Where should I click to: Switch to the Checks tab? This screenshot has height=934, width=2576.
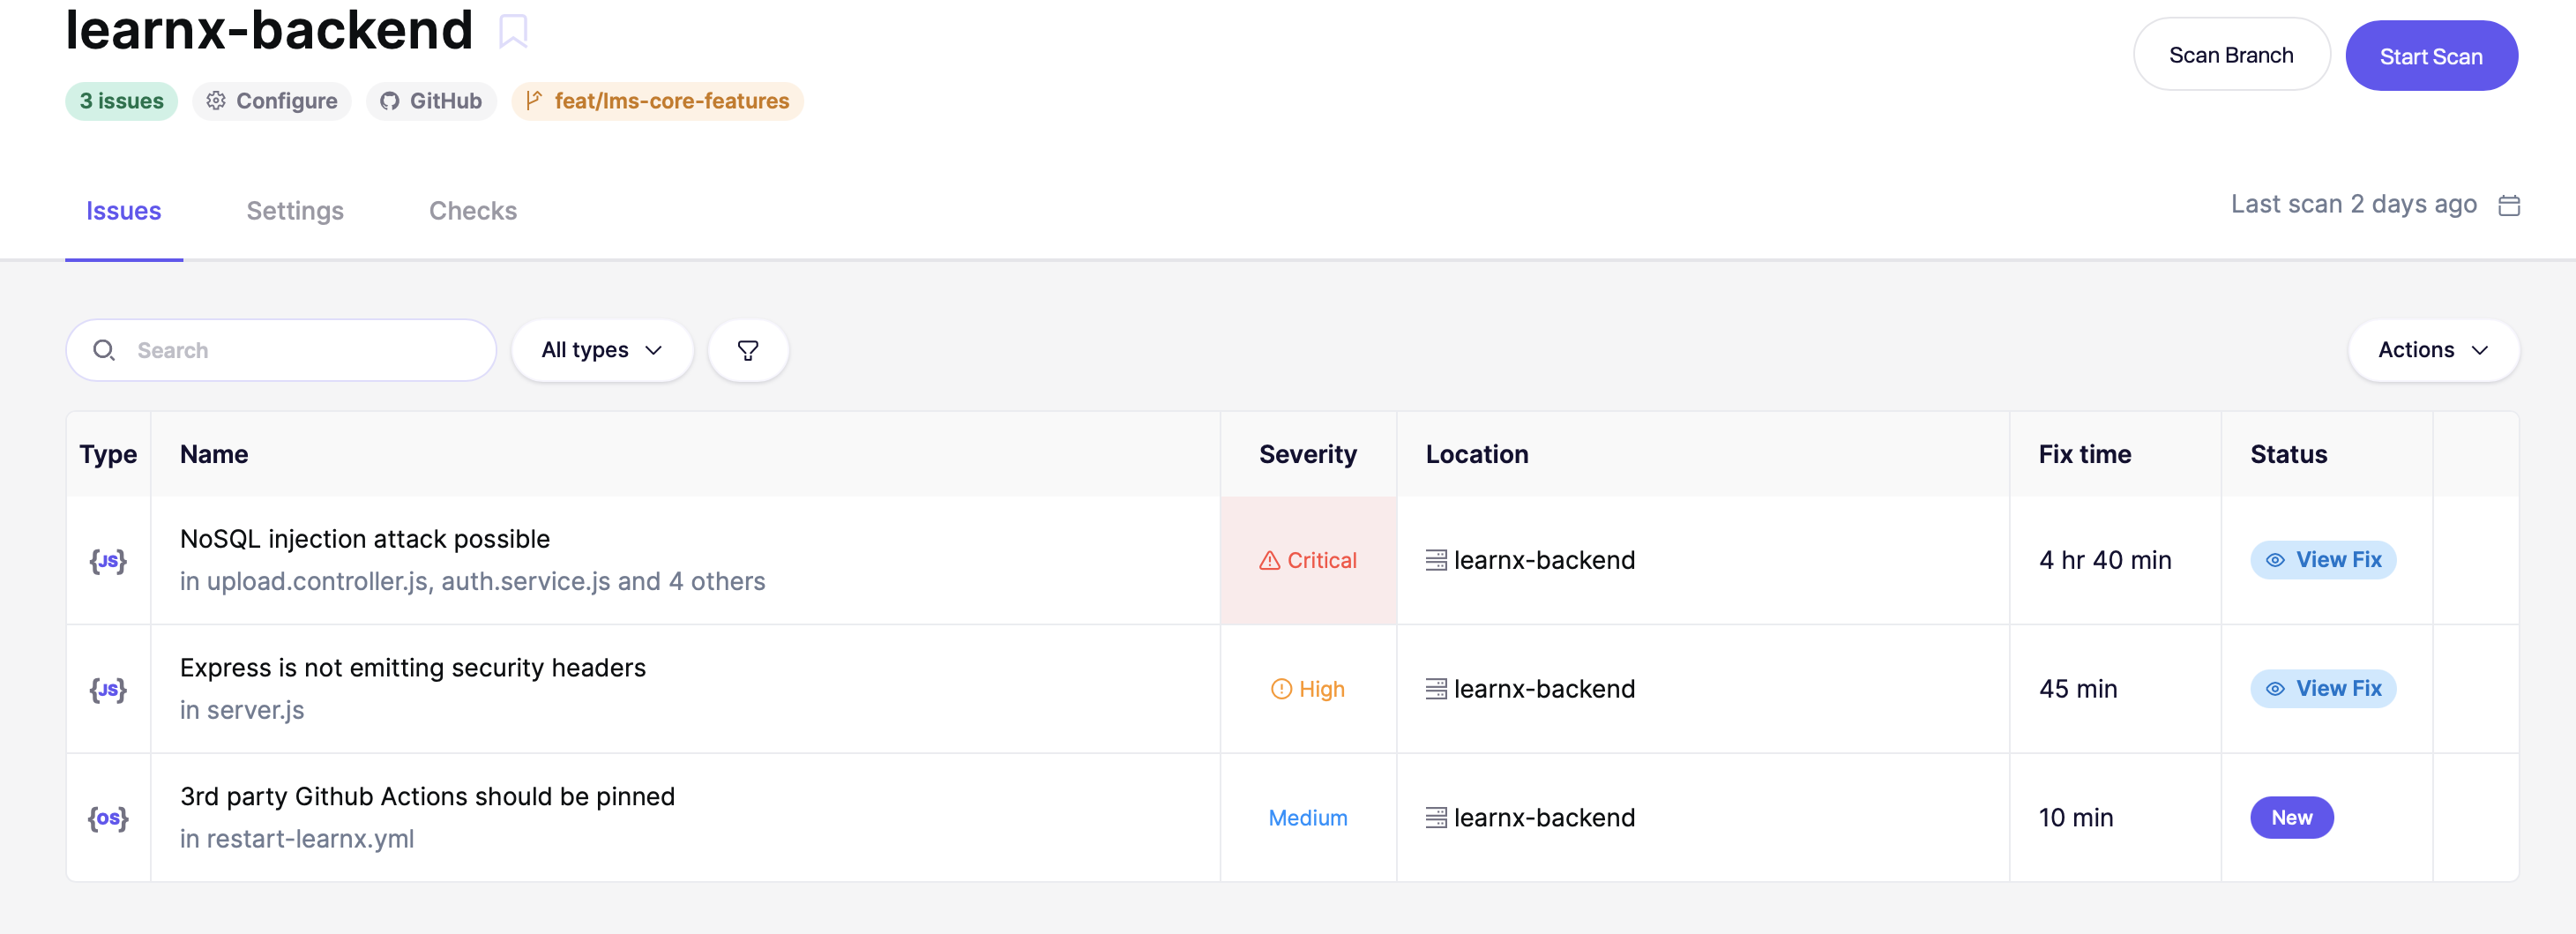(473, 211)
